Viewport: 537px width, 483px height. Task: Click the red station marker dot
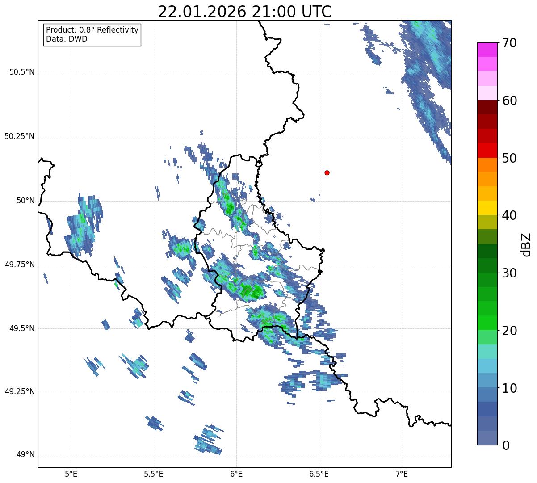(327, 172)
